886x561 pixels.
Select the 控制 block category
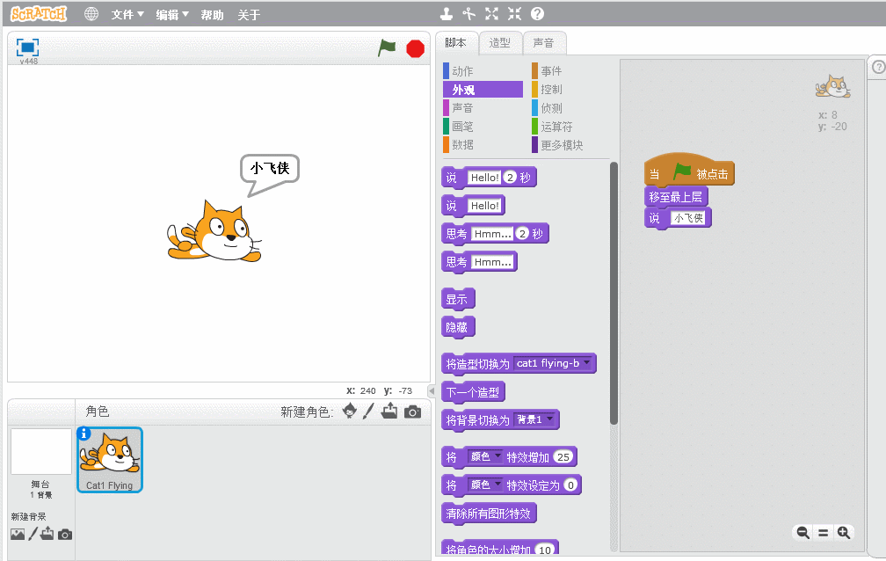point(570,90)
